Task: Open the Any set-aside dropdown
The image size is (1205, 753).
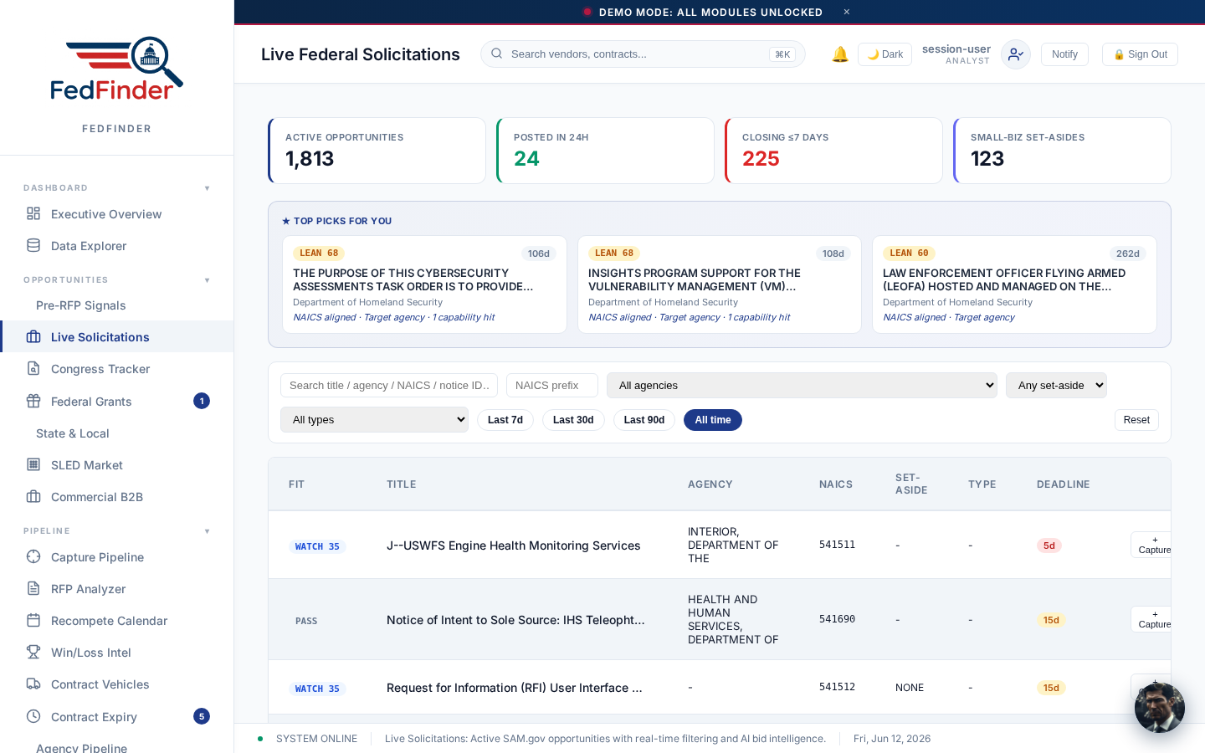Action: [1056, 385]
